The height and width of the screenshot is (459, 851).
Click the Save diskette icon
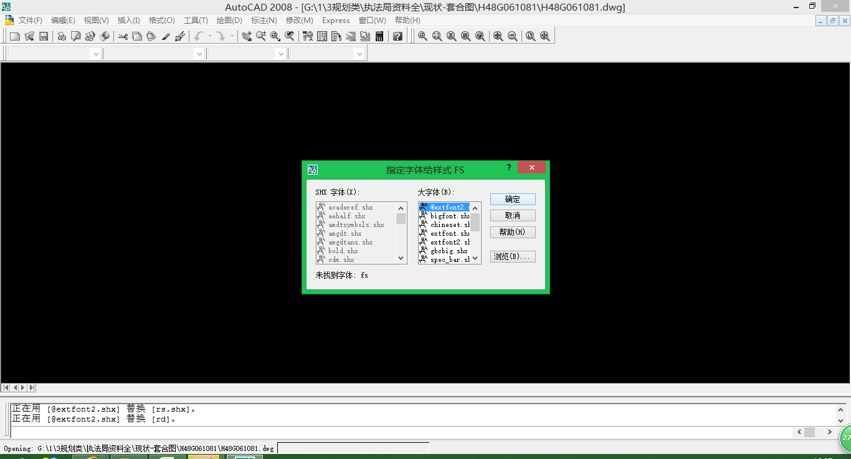coord(44,36)
